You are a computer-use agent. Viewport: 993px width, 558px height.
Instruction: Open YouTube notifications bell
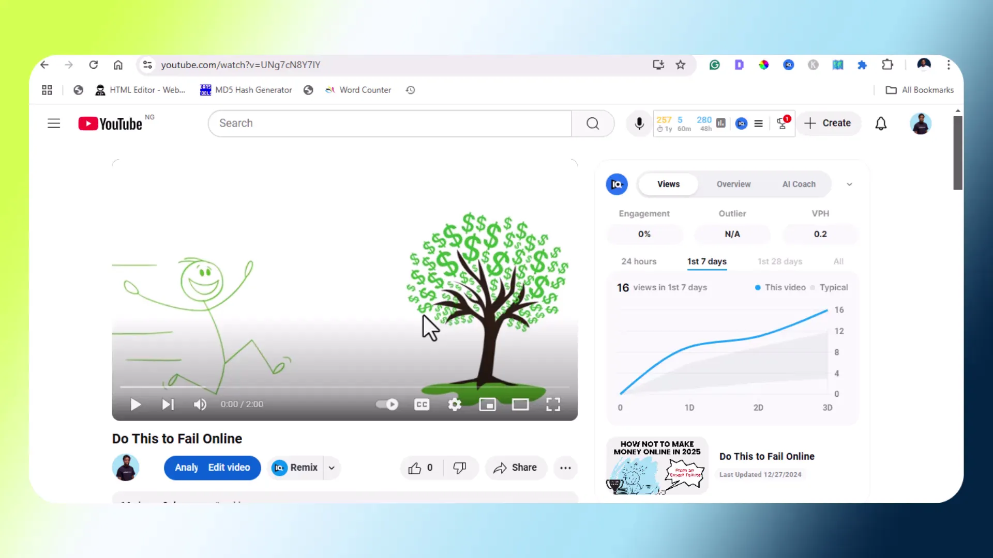click(x=881, y=123)
